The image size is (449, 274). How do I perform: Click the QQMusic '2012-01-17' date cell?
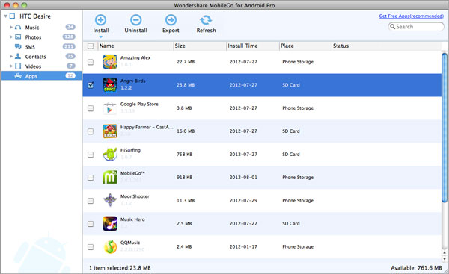[x=243, y=246]
